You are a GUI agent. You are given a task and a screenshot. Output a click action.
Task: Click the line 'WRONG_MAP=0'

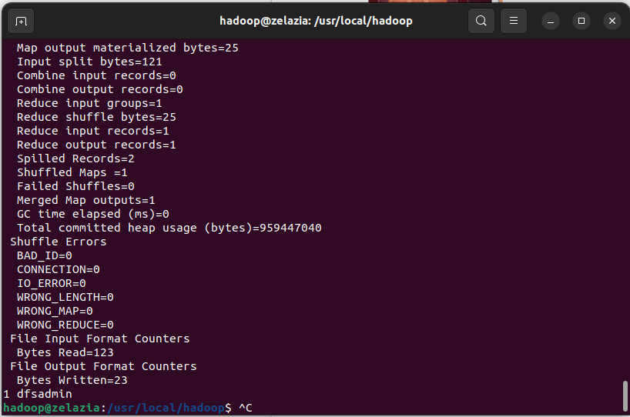pyautogui.click(x=55, y=311)
